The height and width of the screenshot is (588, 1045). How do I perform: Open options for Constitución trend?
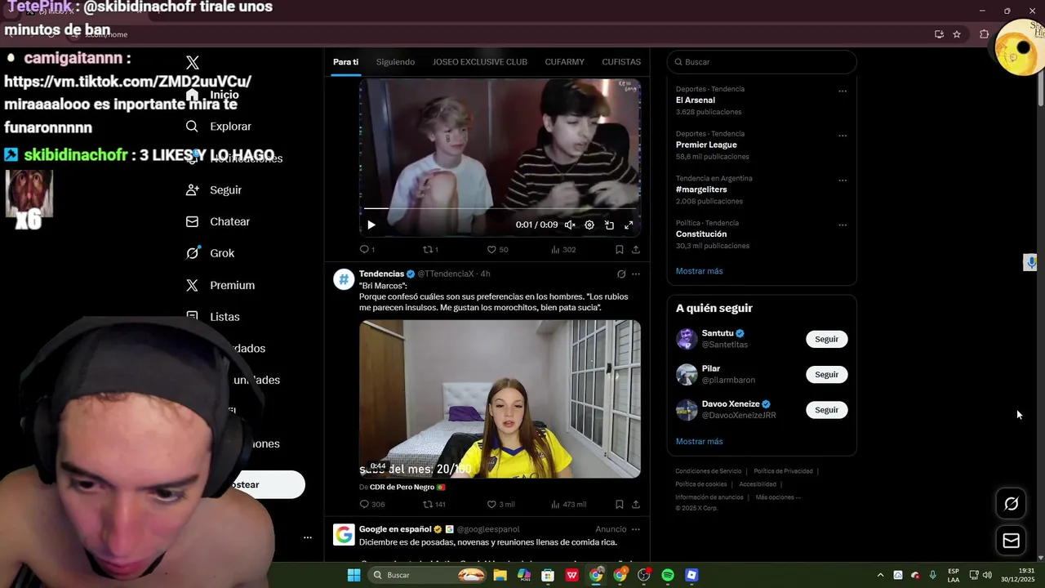[x=843, y=225]
